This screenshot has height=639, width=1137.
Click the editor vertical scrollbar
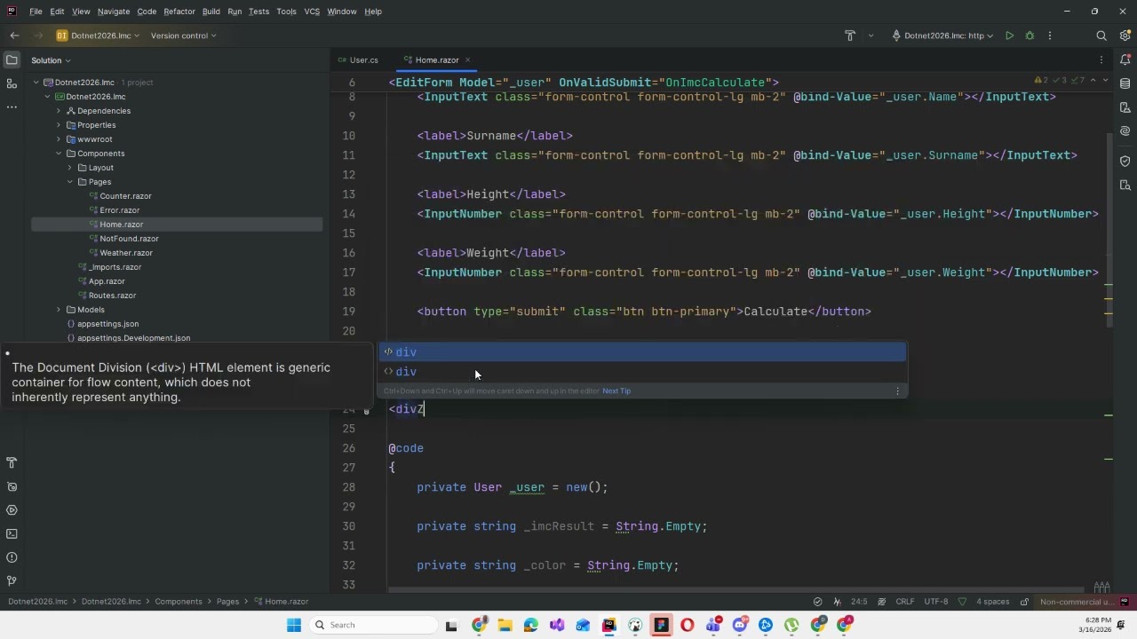[x=1109, y=231]
